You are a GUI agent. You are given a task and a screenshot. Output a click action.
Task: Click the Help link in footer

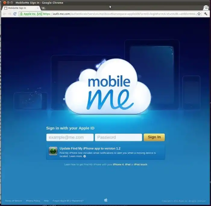[x=46, y=201]
